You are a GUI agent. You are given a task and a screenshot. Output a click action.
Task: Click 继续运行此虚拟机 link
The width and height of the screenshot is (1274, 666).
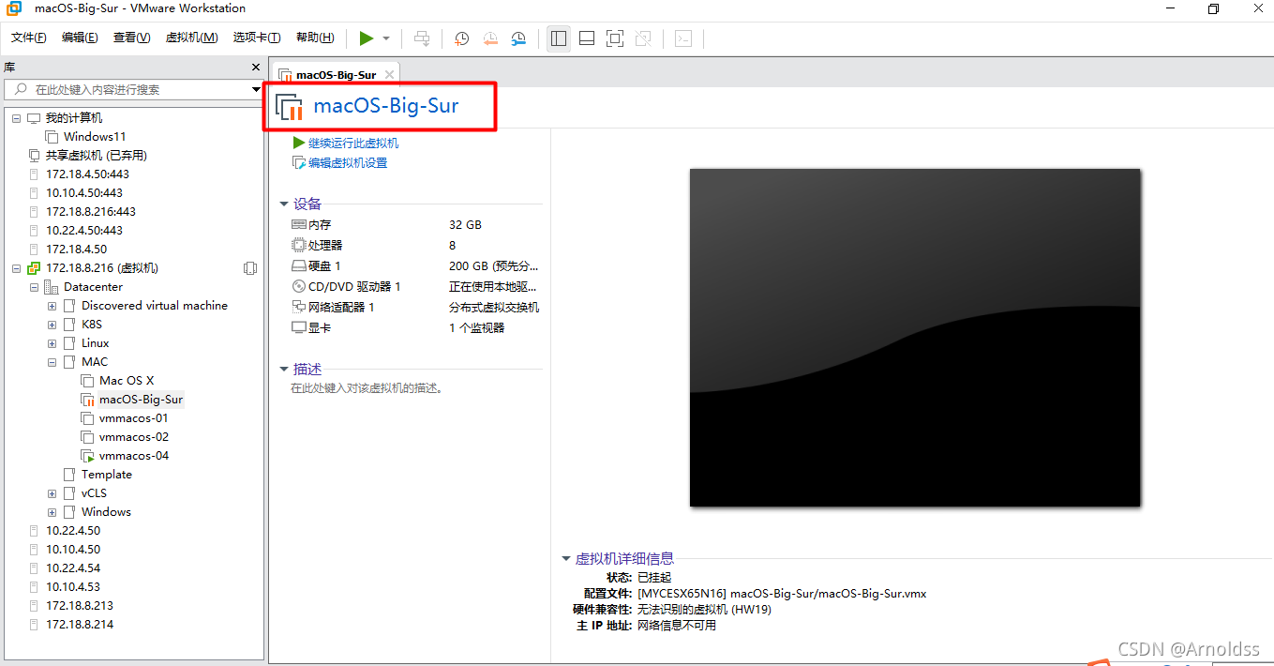click(353, 144)
